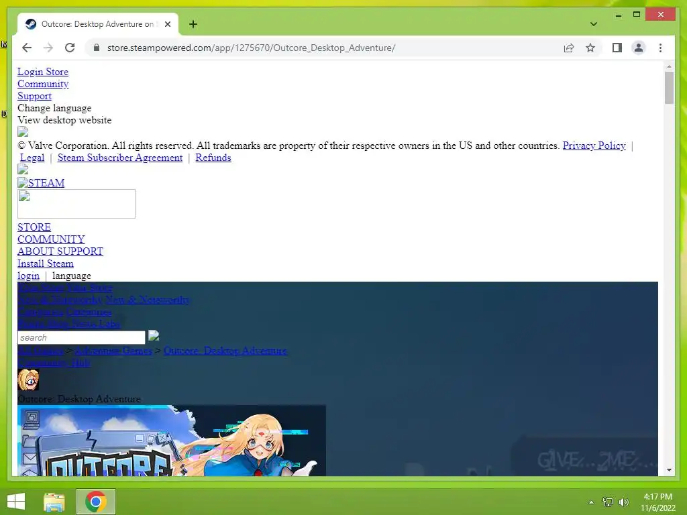The width and height of the screenshot is (687, 515).
Task: Open the Legal link
Action: point(32,158)
